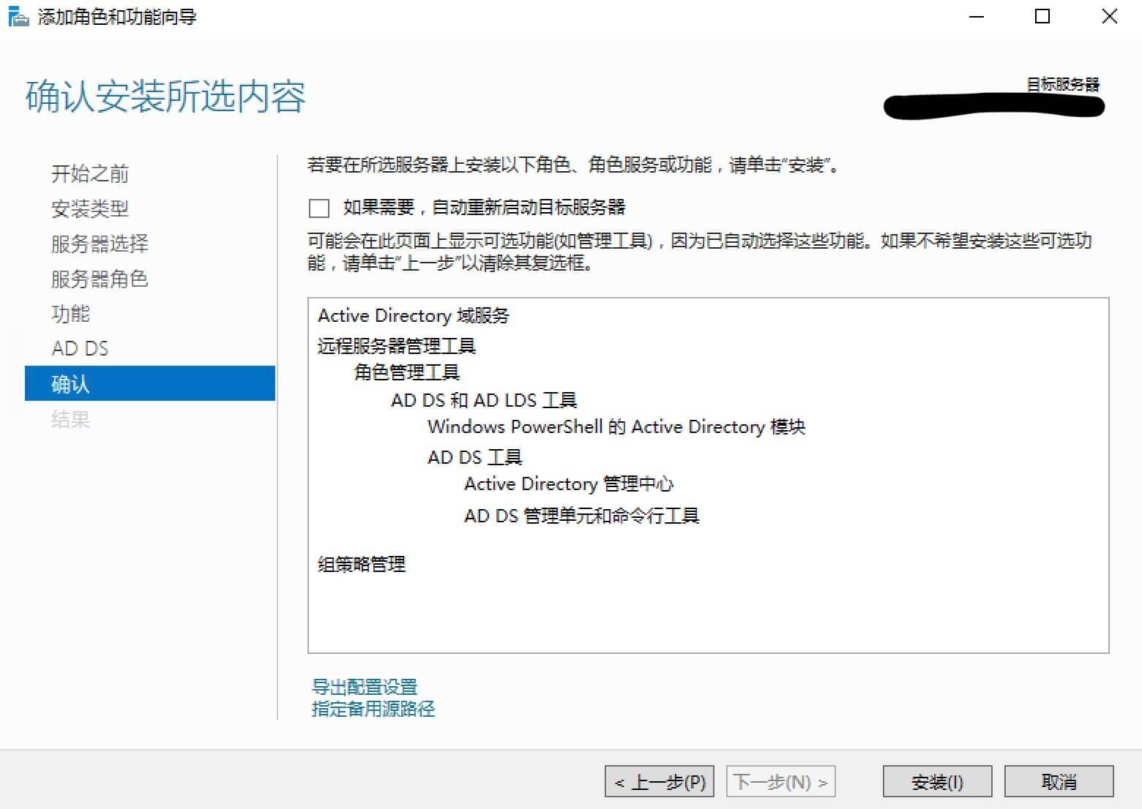The width and height of the screenshot is (1142, 809).
Task: Click 'AD DS 和 AD LDS 工具' row
Action: pyautogui.click(x=484, y=400)
